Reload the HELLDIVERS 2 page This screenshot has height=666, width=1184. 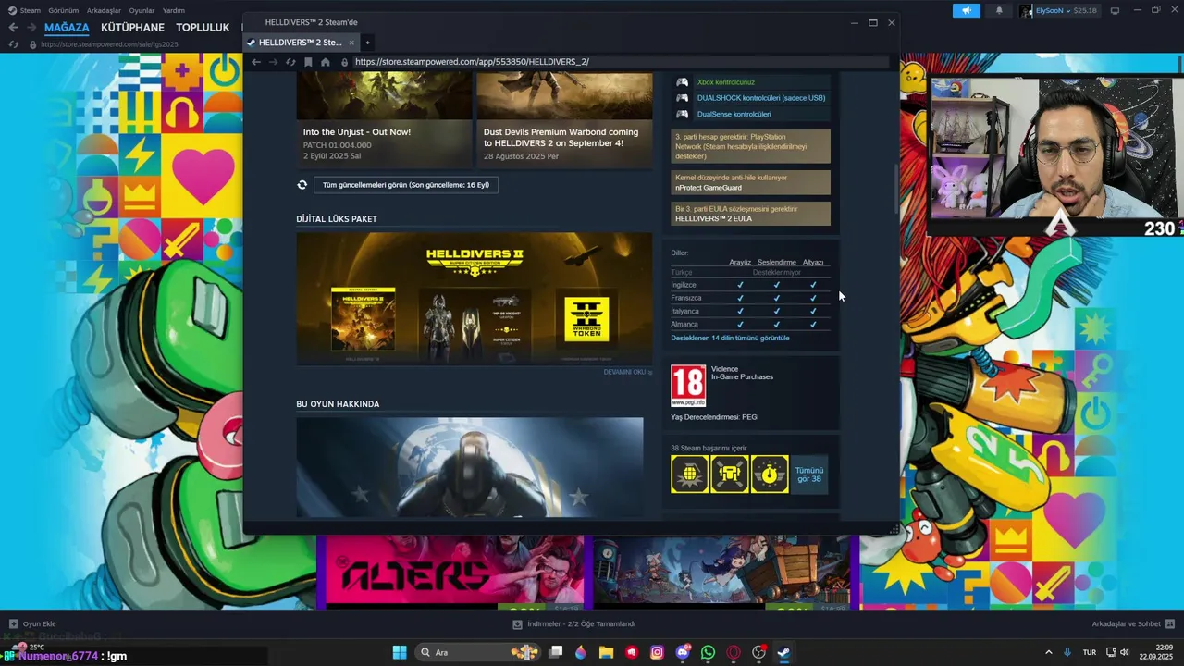pyautogui.click(x=290, y=62)
